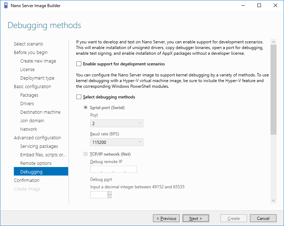Viewport: 284px width, 226px height.
Task: Click the Debug port number field
Action: (x=99, y=195)
